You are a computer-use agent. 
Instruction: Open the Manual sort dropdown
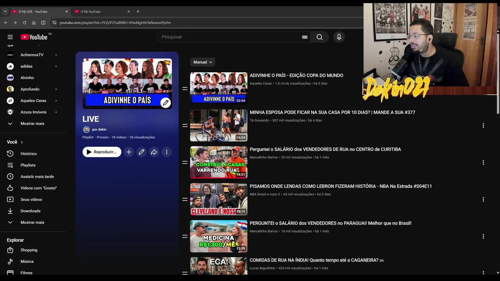tap(203, 62)
